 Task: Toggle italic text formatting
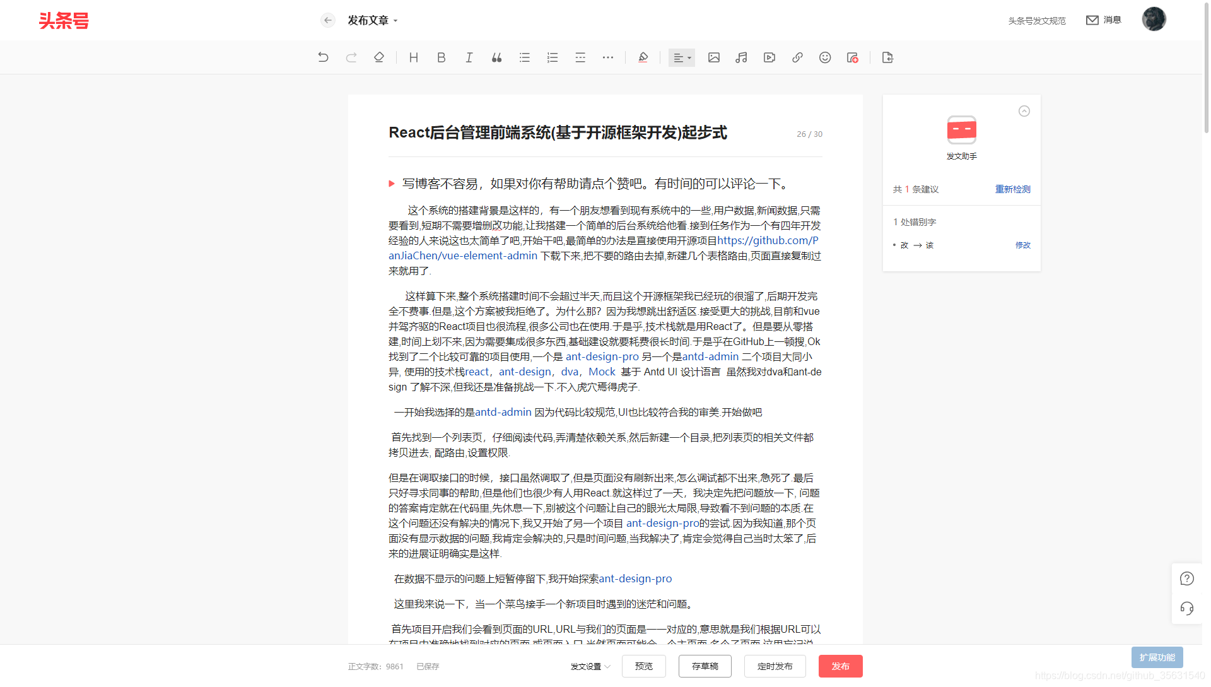click(x=469, y=57)
